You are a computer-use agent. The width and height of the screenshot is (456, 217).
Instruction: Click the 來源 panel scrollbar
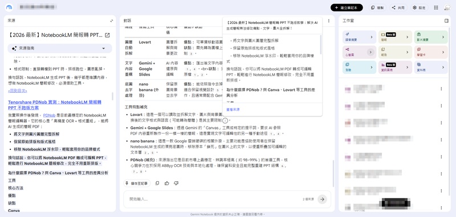click(x=113, y=97)
